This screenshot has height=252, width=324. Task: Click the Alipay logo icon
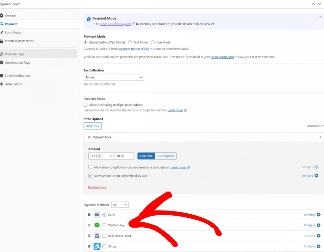click(x=97, y=246)
